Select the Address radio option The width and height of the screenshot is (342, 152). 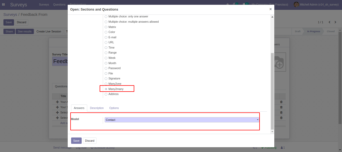click(106, 94)
